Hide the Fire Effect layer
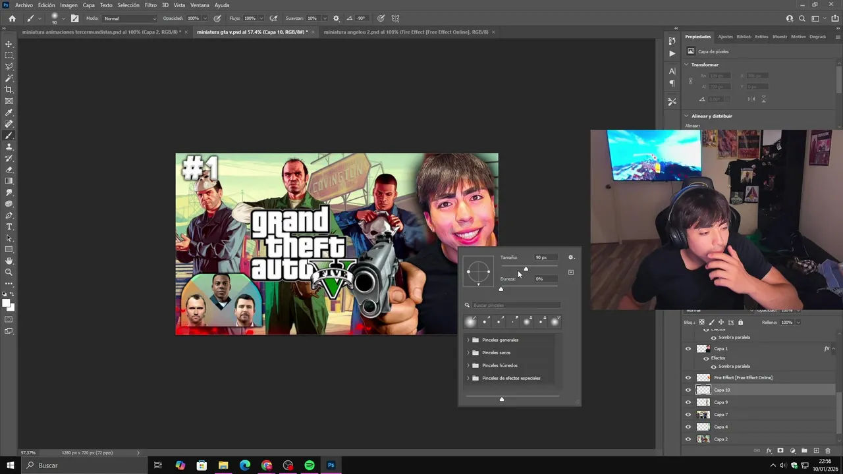Viewport: 843px width, 474px height. coord(688,378)
